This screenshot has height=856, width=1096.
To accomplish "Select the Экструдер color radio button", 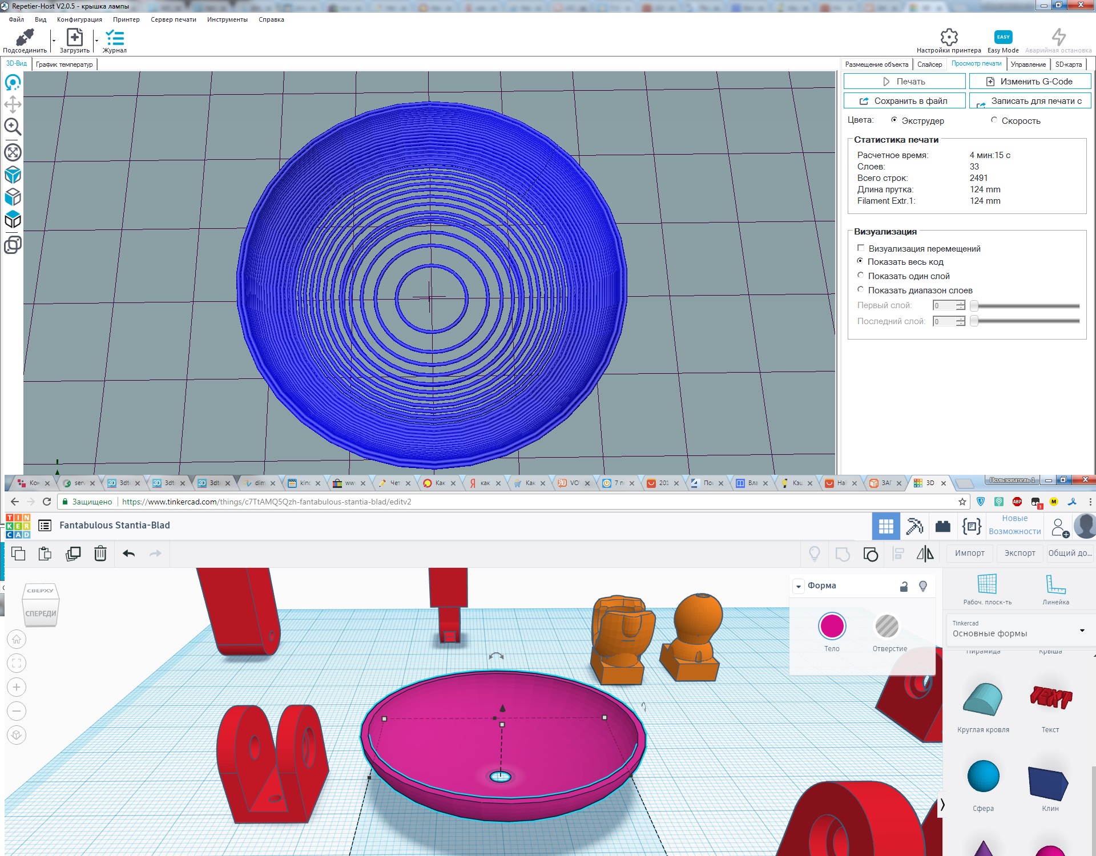I will click(894, 120).
